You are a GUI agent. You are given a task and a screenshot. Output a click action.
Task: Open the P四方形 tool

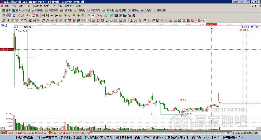tap(37, 10)
